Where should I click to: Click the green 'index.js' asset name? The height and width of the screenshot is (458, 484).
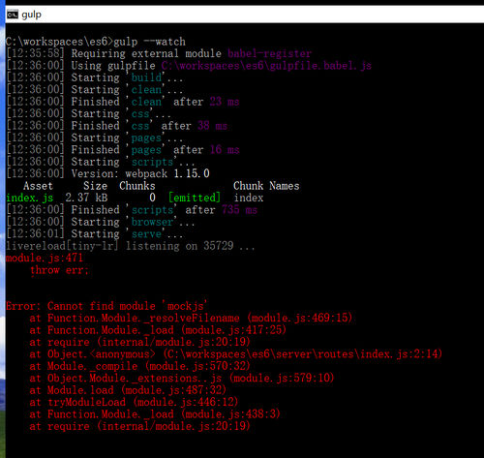coord(30,198)
